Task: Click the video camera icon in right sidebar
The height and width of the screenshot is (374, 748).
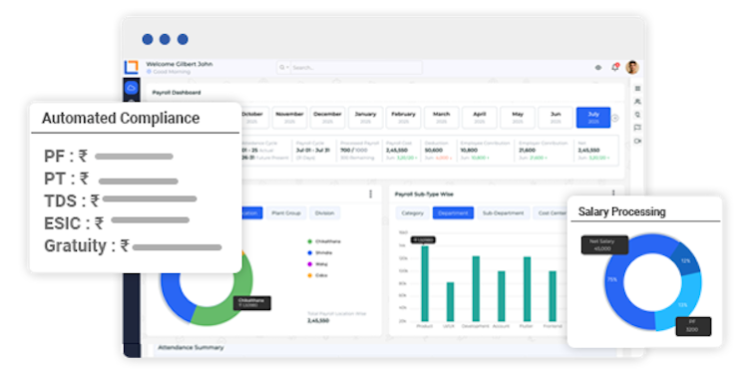Action: tap(638, 141)
